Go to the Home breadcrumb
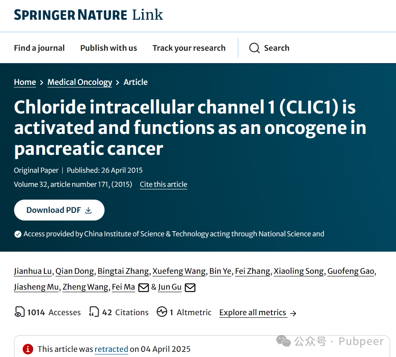 pos(25,82)
